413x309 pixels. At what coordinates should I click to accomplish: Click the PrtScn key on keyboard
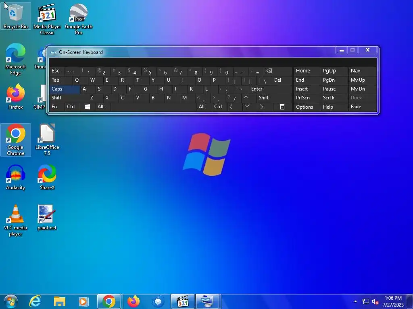[x=307, y=98]
